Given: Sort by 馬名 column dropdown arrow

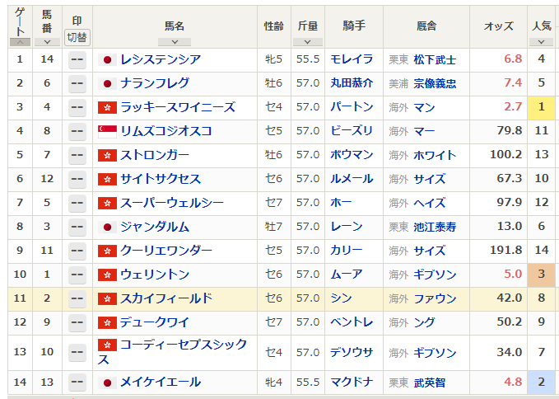Looking at the screenshot, I should [x=175, y=42].
